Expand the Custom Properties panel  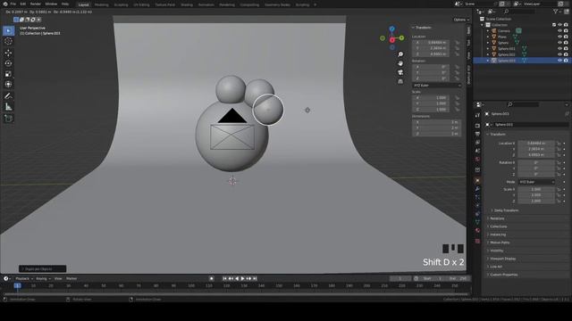503,275
